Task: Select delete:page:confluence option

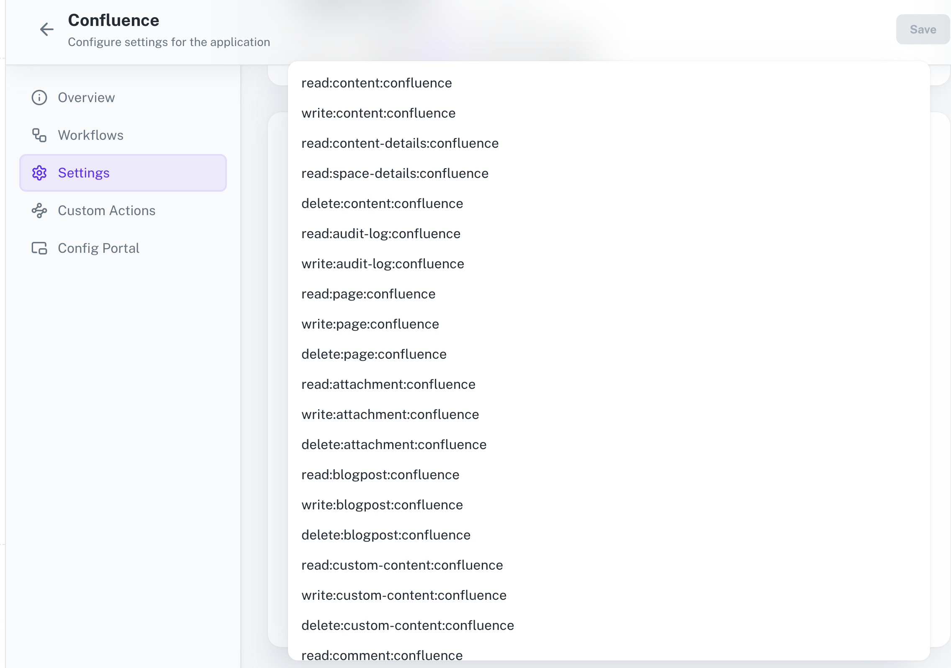Action: 374,354
